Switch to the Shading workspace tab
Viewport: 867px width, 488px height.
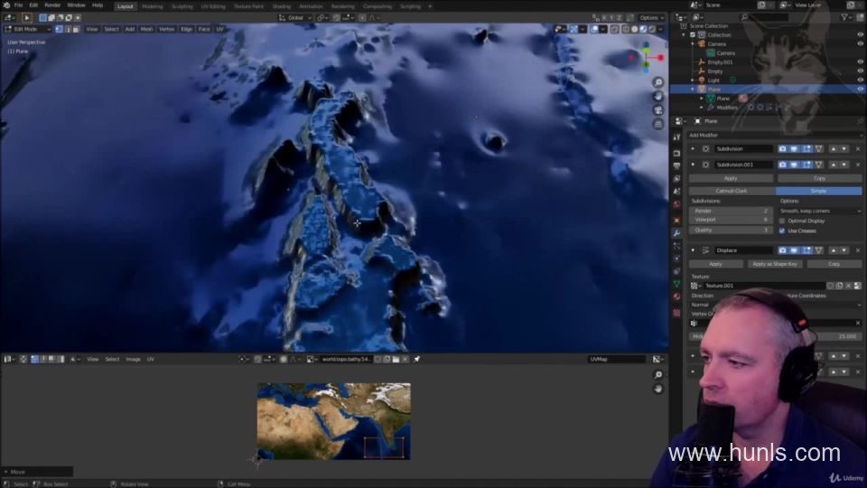pyautogui.click(x=282, y=6)
